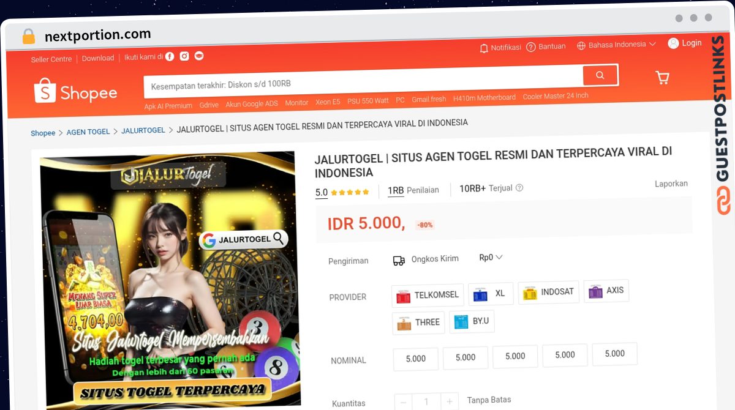Go to AGEN TOGEL breadcrumb

(x=88, y=132)
